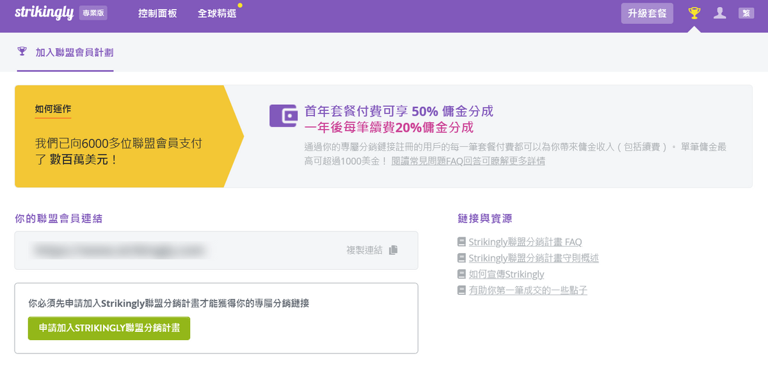Open Strikingly聯盟分銷計畫守則概述 link
This screenshot has height=383, width=768.
(x=534, y=258)
